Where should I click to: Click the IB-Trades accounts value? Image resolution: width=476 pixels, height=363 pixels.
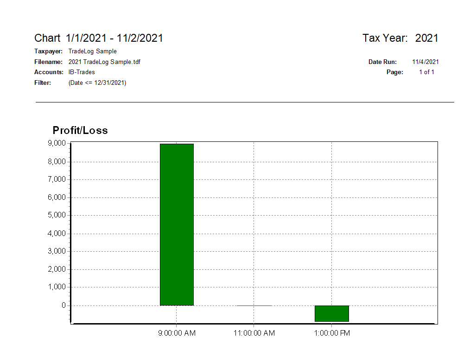(x=82, y=72)
